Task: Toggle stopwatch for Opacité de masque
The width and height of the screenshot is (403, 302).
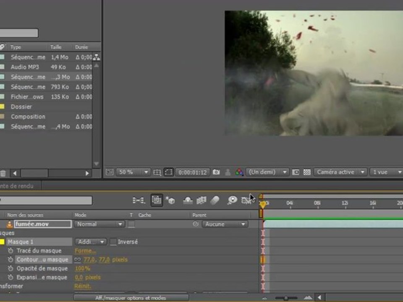Action: click(x=10, y=268)
